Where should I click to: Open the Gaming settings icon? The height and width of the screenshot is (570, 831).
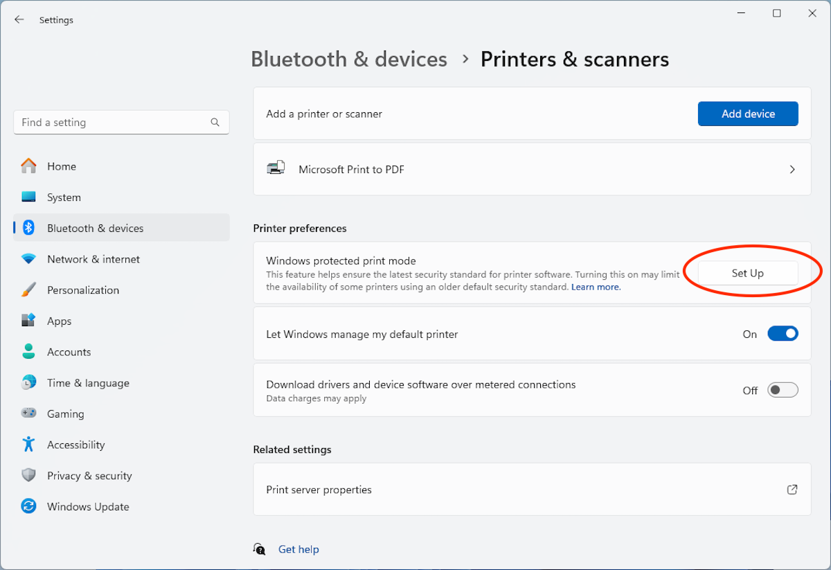tap(30, 413)
